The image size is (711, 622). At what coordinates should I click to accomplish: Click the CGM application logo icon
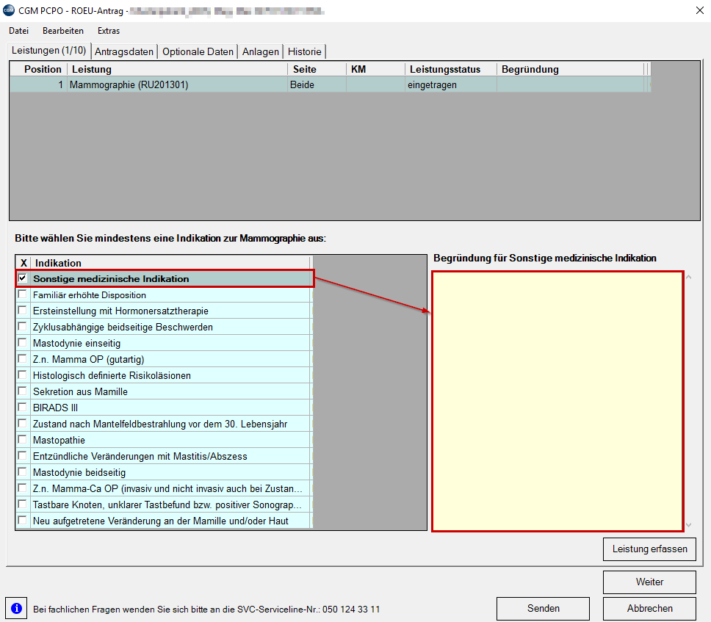pos(9,10)
